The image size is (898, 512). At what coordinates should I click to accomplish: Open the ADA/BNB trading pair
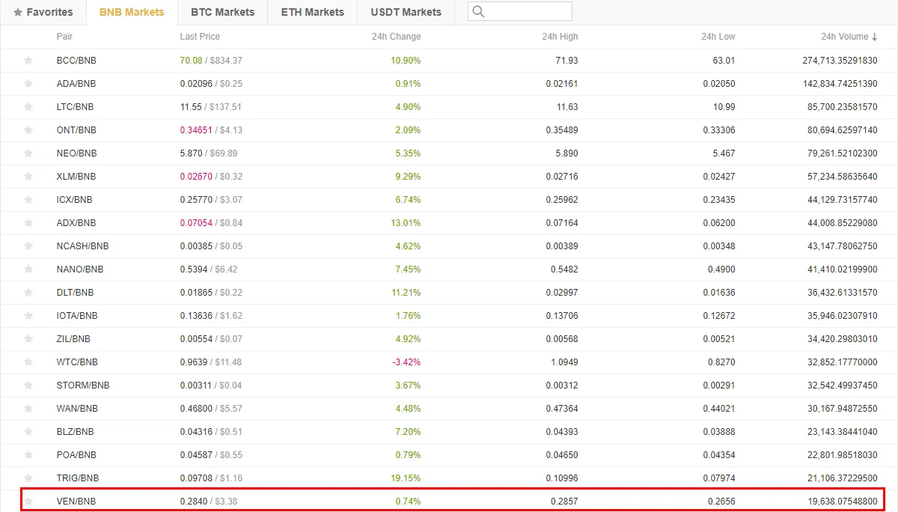tap(76, 84)
